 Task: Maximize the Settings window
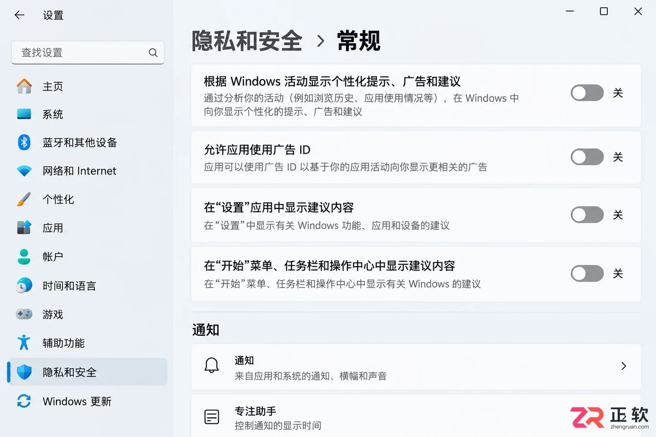[604, 11]
